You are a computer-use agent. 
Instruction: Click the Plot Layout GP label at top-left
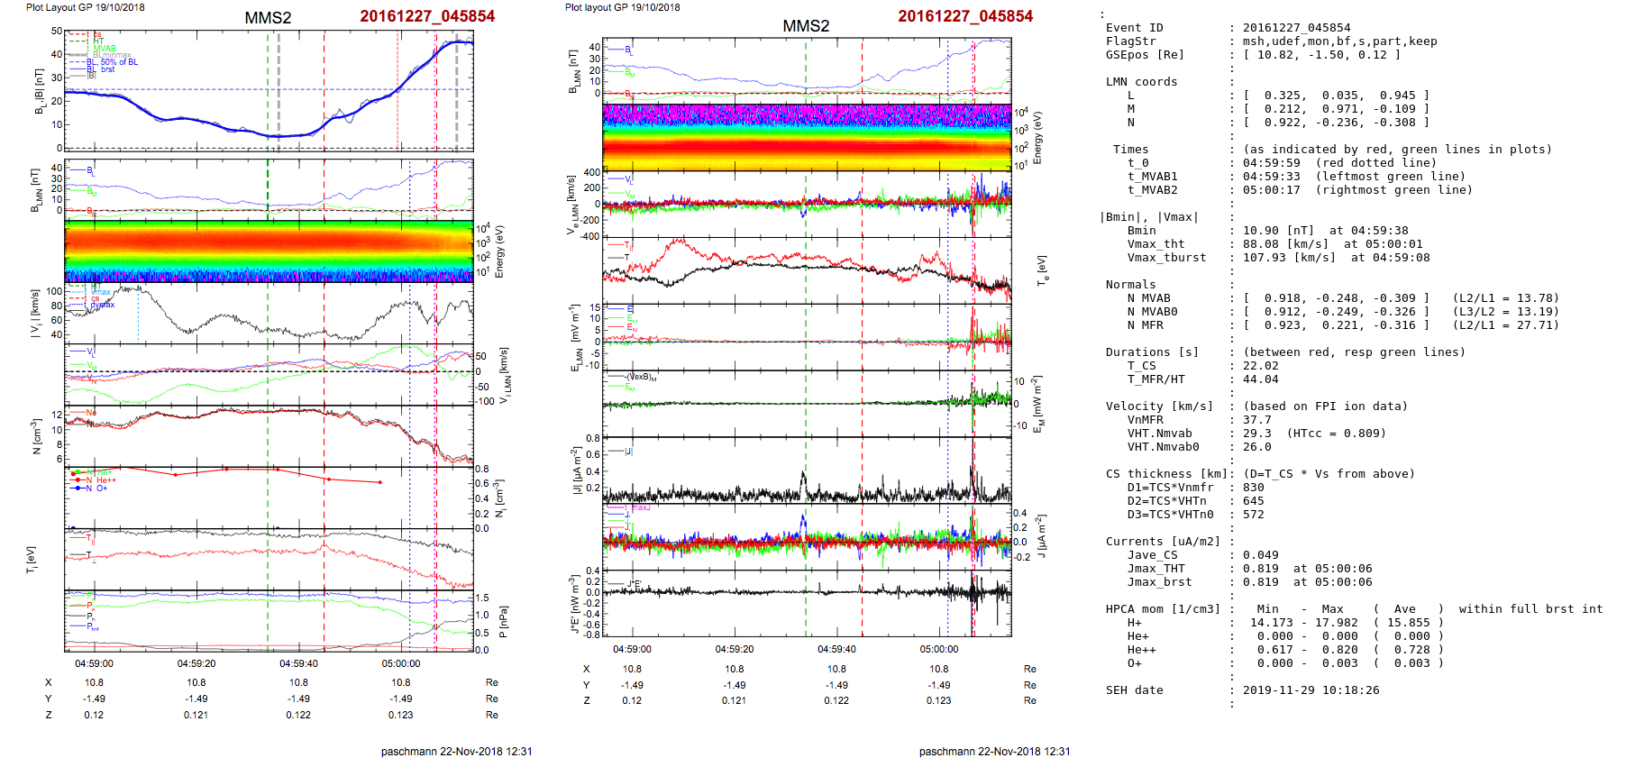(85, 7)
